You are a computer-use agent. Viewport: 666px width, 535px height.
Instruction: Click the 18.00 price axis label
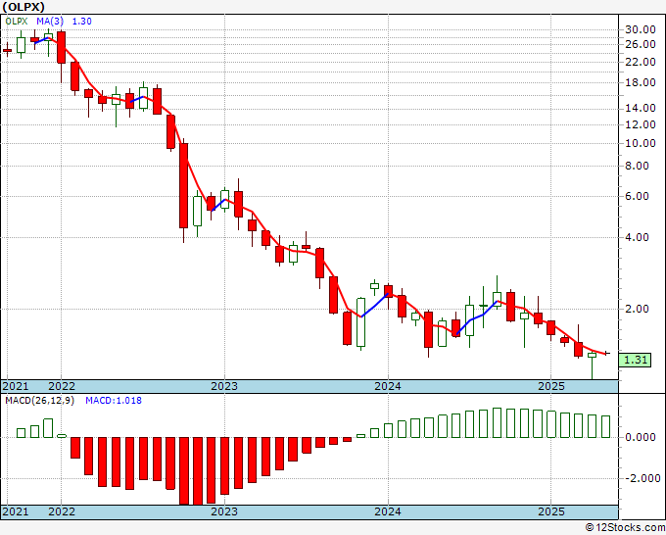click(x=641, y=82)
